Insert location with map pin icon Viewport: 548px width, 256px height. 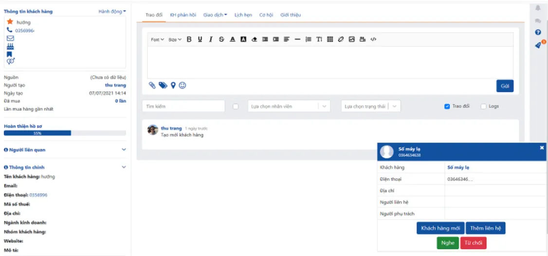pyautogui.click(x=173, y=85)
